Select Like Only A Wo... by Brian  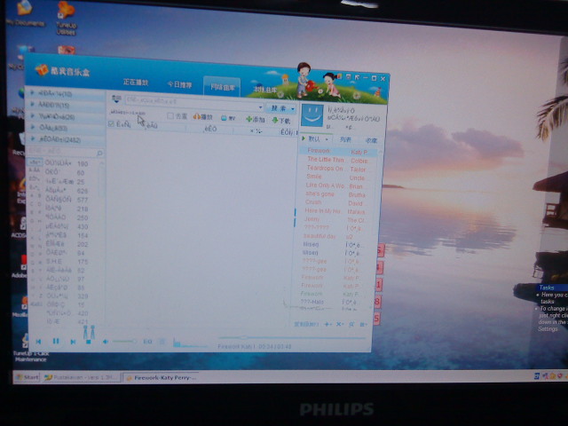click(x=335, y=185)
